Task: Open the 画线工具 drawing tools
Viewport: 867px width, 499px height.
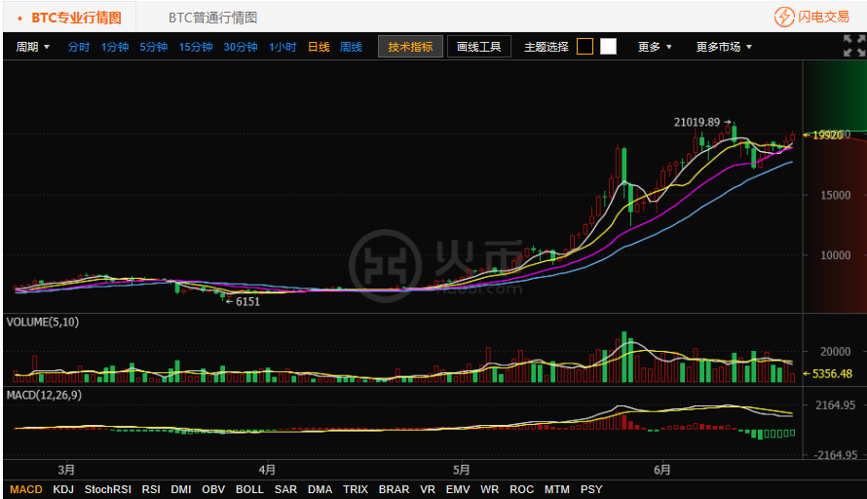Action: 478,47
